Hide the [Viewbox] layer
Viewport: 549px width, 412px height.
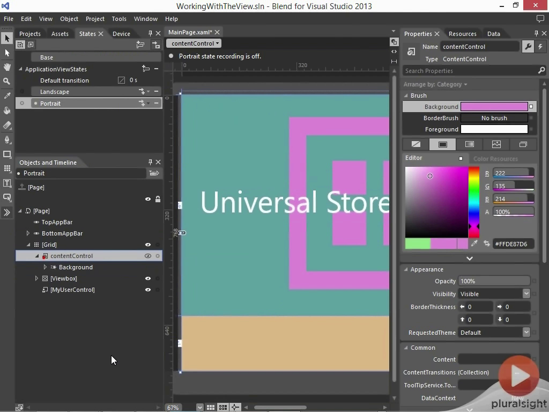[x=148, y=278]
